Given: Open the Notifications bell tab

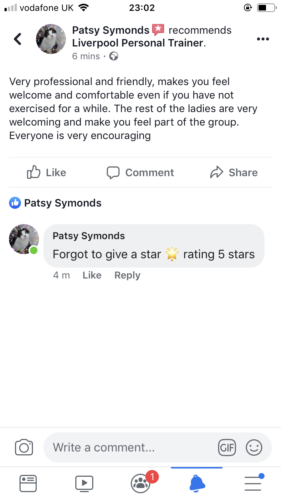Looking at the screenshot, I should 197,483.
